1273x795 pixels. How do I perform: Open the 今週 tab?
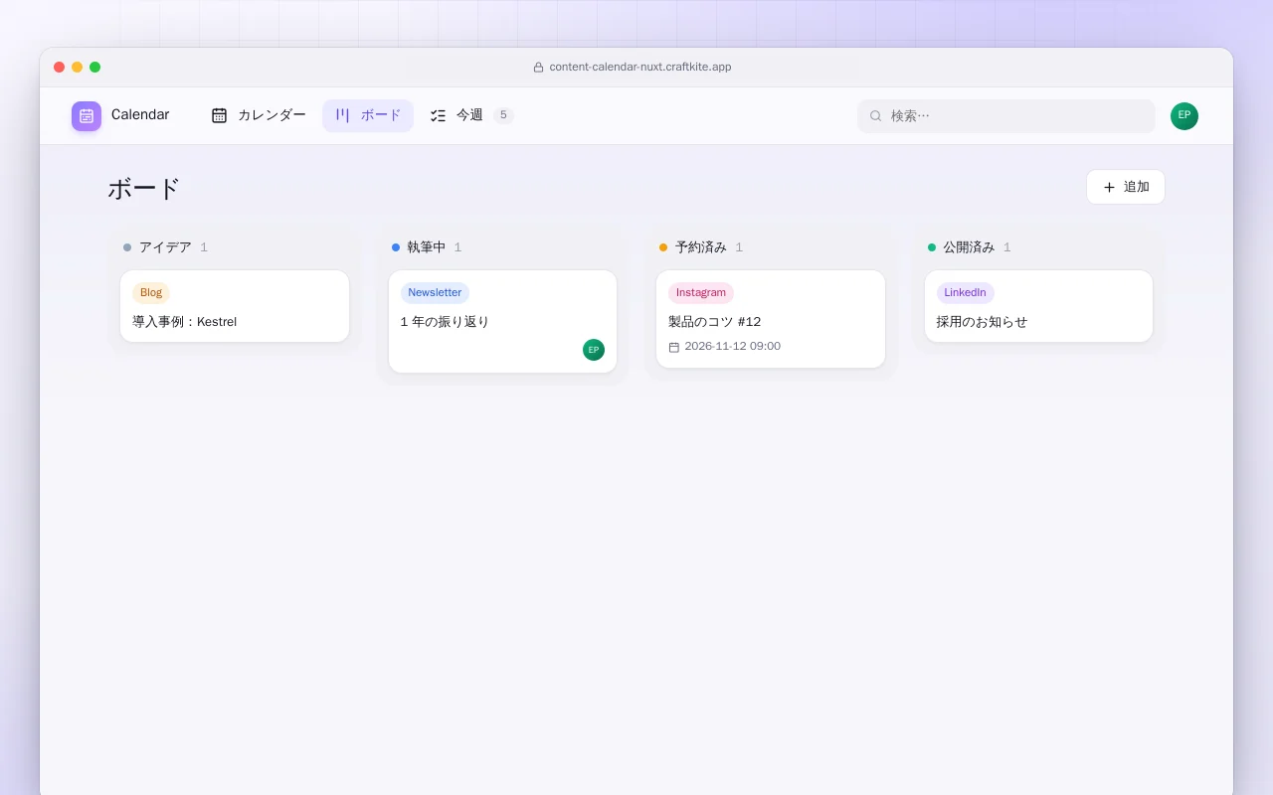471,115
